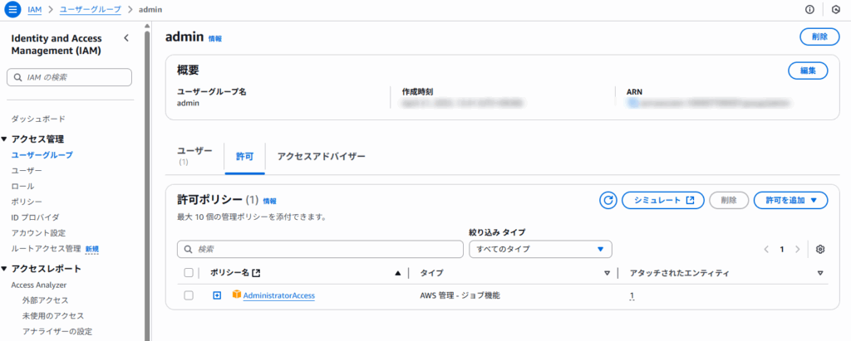
Task: Open the 許可を追加 dropdown button
Action: pos(791,200)
